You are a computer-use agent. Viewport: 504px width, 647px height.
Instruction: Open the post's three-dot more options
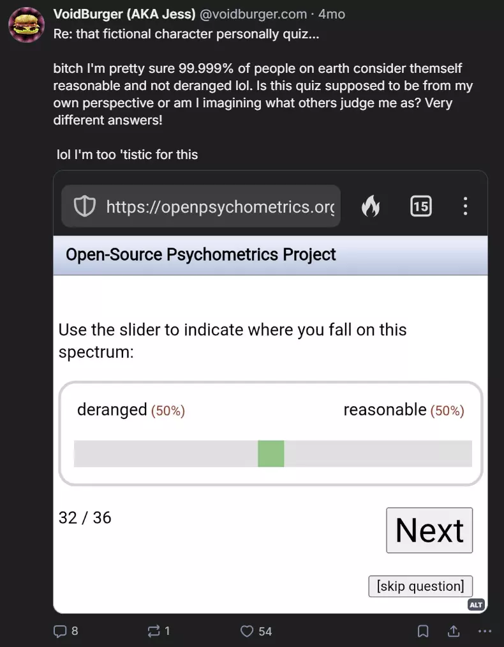[485, 631]
